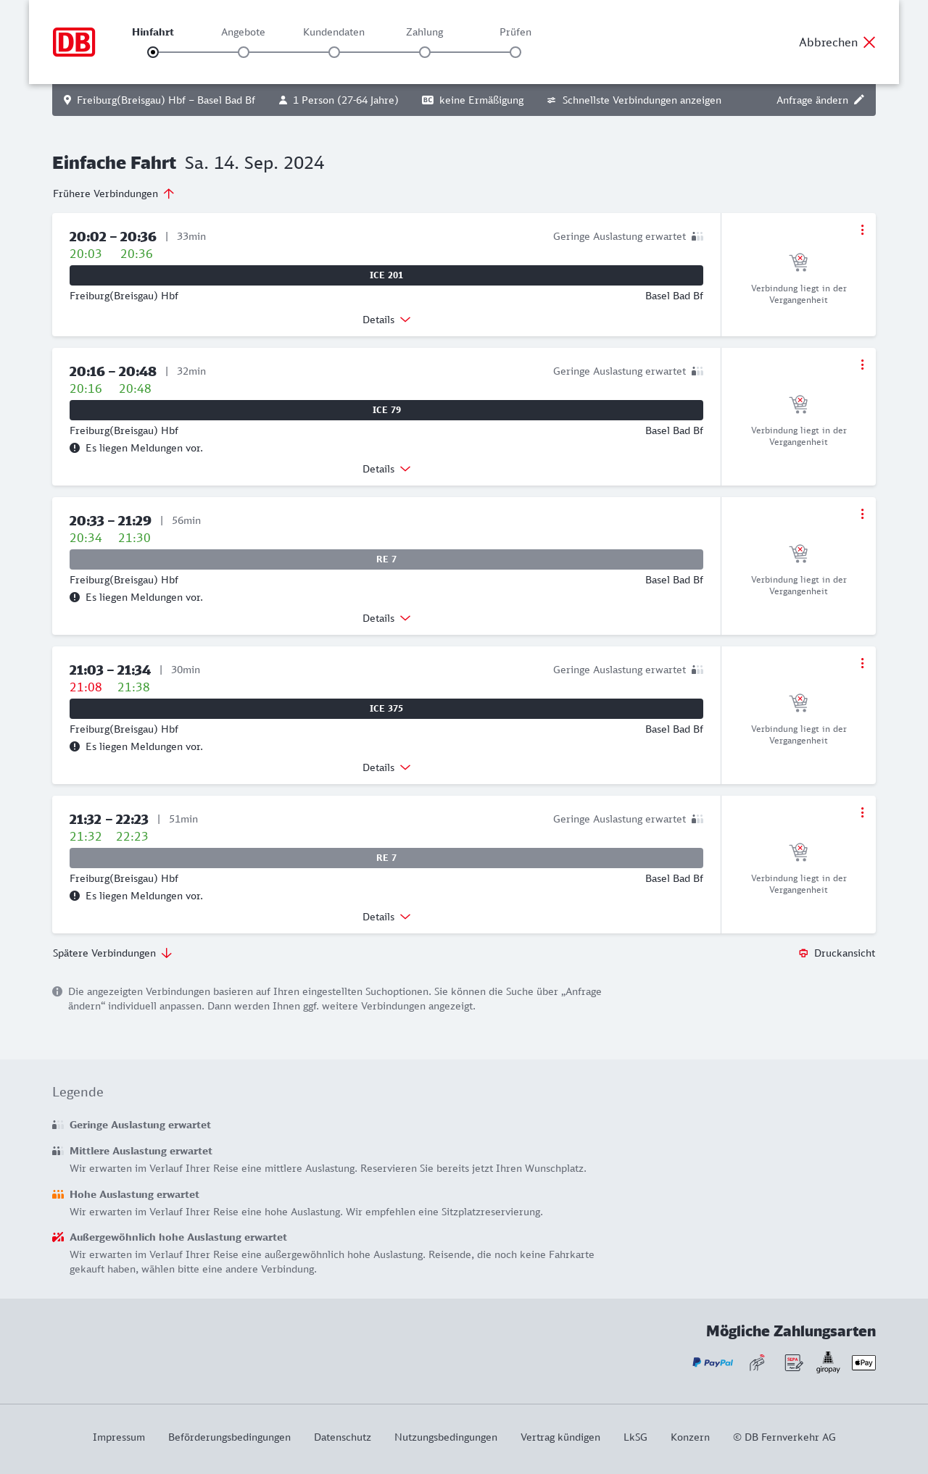The image size is (928, 1474).
Task: Open three-dot menu for ICE 375 connection
Action: [x=862, y=663]
